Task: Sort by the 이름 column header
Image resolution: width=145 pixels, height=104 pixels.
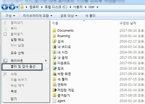Action: click(x=55, y=23)
